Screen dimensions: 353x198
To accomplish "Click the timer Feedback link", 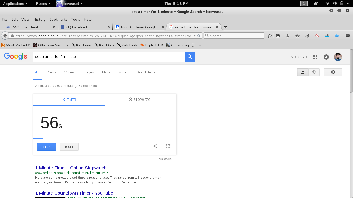I will (165, 159).
